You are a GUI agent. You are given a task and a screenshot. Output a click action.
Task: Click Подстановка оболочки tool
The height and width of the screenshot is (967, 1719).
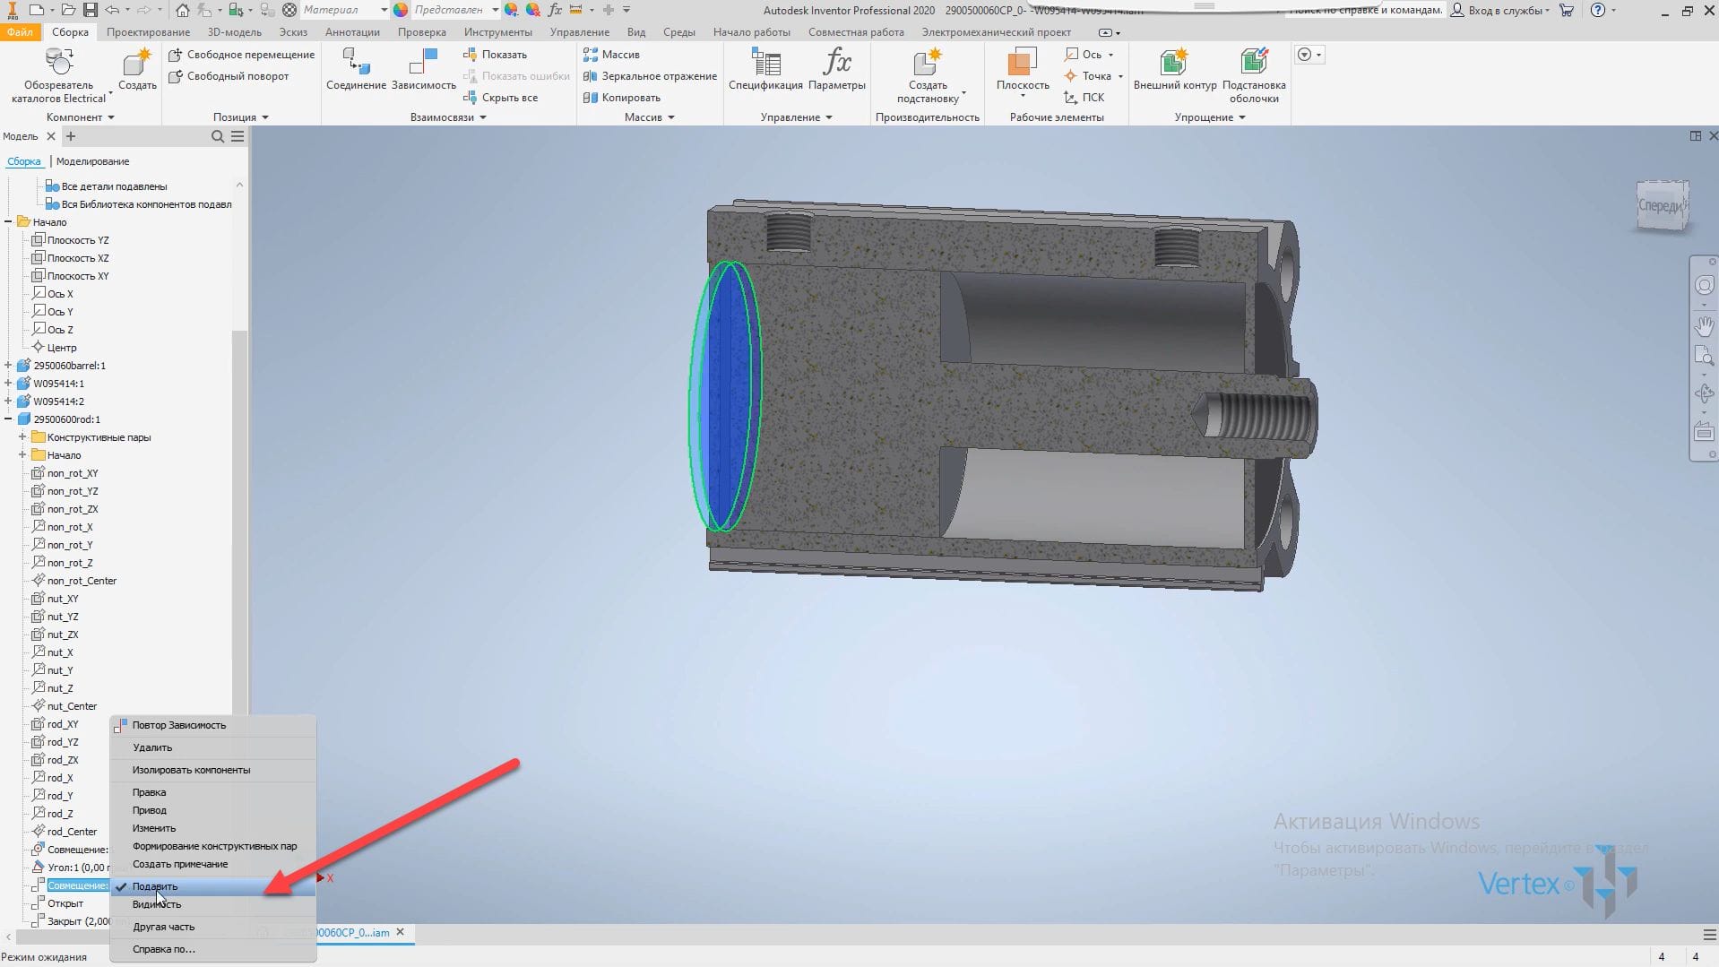[x=1254, y=75]
